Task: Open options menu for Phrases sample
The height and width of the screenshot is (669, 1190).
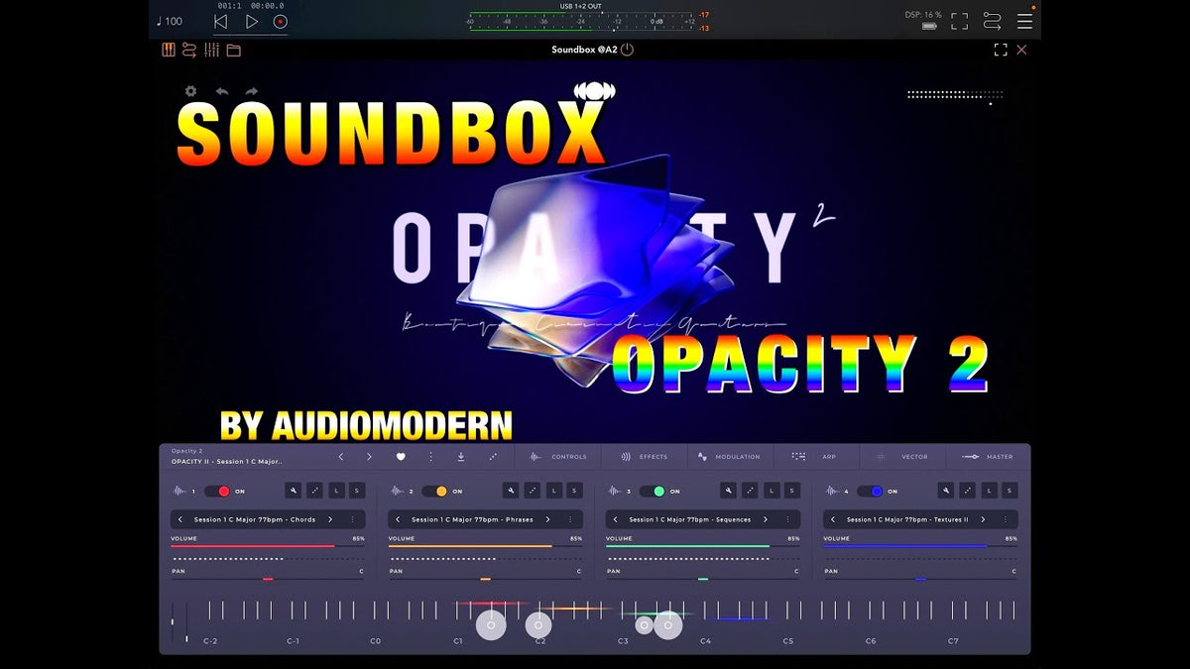Action: pyautogui.click(x=570, y=519)
